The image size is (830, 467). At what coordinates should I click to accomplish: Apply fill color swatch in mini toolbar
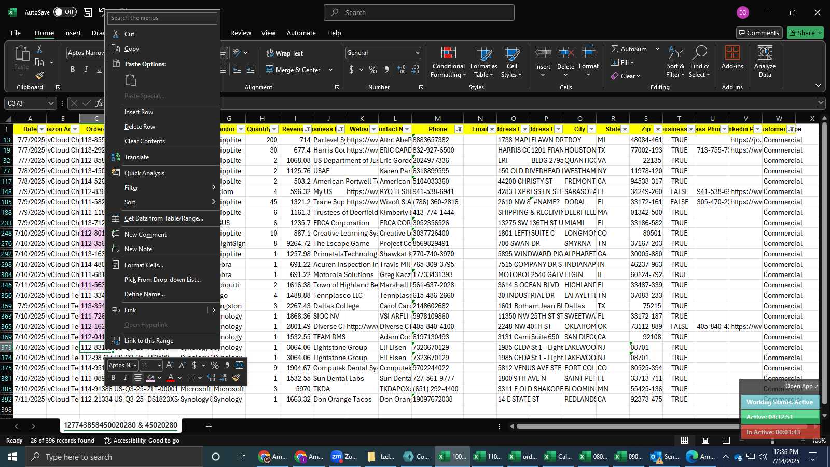point(150,378)
